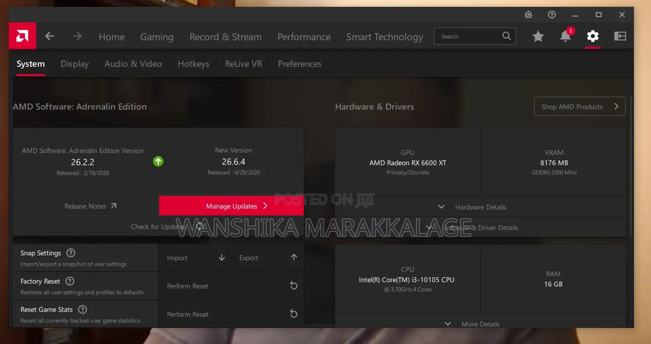Screen dimensions: 651x344
Task: Click Snap Settings help icon
Action: coord(71,253)
